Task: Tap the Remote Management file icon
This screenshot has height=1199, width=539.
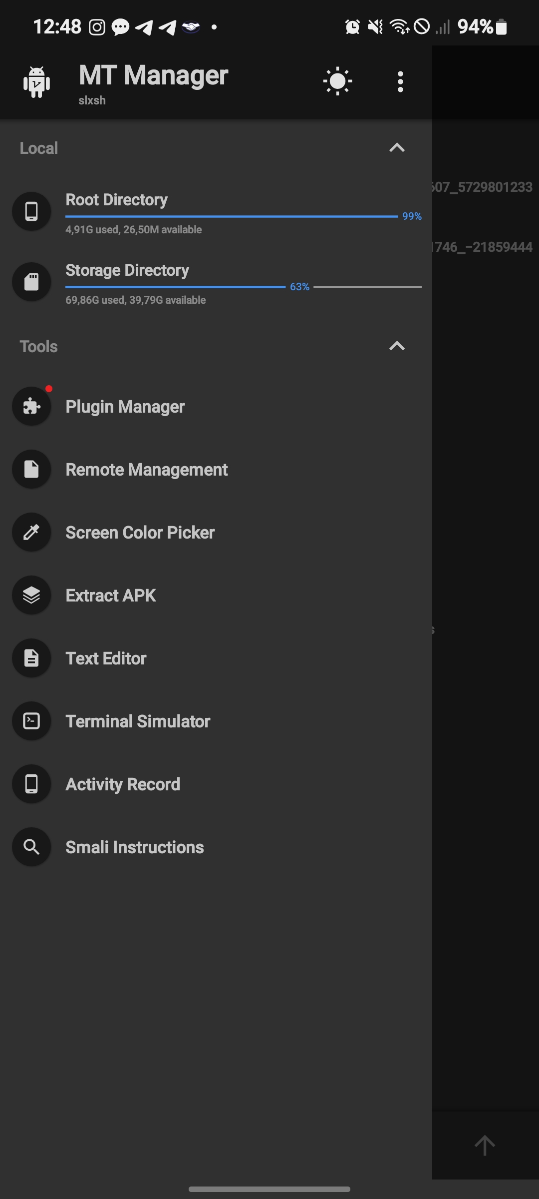Action: point(31,470)
